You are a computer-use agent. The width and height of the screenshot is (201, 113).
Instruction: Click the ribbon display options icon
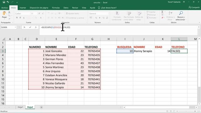tap(184, 2)
